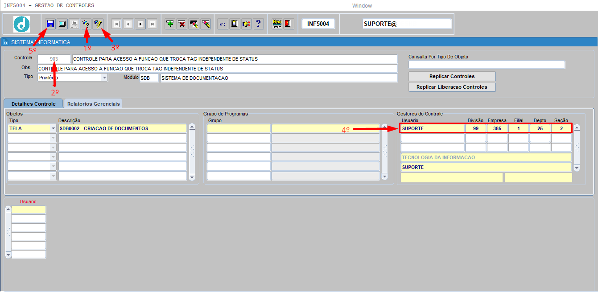
Task: Click the red door Exit icon
Action: 289,24
